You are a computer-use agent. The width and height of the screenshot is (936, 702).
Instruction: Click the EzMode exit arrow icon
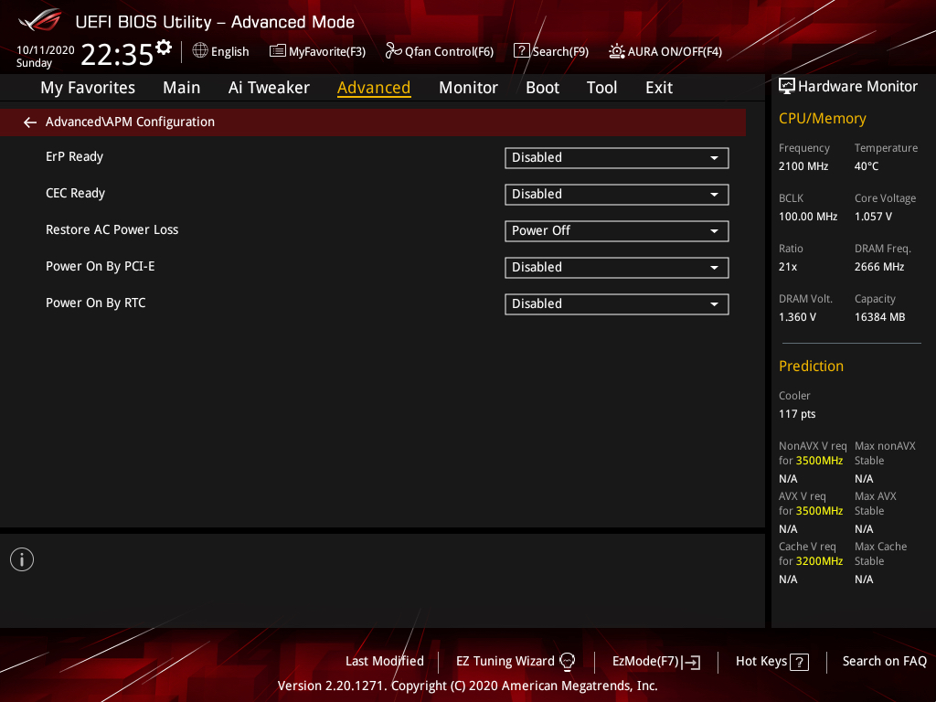(x=691, y=662)
